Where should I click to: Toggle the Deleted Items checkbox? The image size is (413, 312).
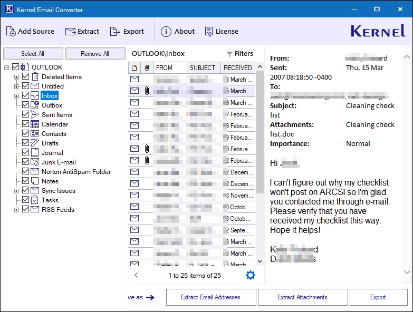[25, 76]
